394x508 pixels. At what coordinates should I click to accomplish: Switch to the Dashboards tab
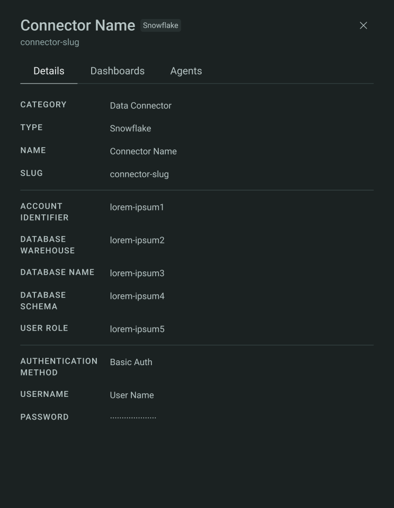coord(118,71)
